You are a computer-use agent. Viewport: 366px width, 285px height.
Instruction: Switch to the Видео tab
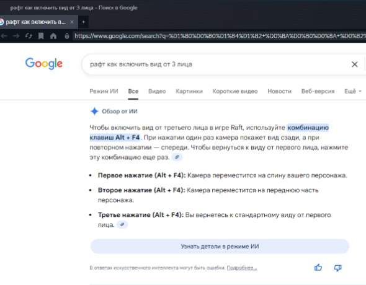point(157,91)
